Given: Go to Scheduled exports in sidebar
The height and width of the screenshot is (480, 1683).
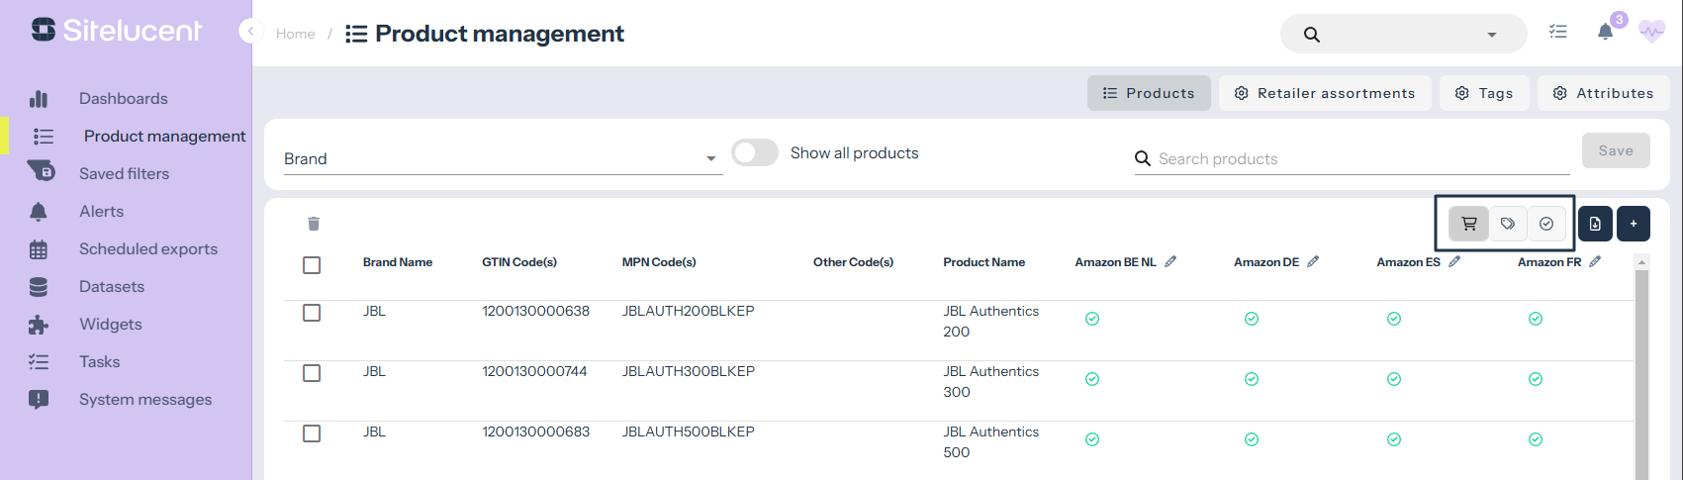Looking at the screenshot, I should point(147,249).
